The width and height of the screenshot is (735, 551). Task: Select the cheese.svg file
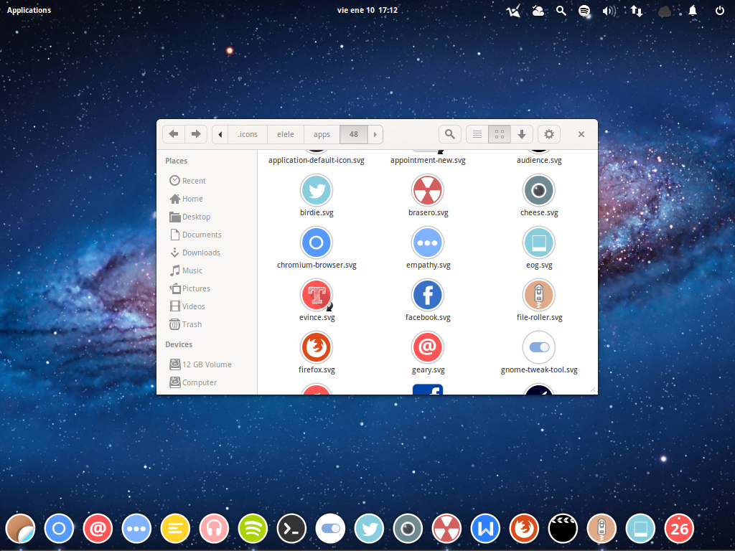coord(539,190)
